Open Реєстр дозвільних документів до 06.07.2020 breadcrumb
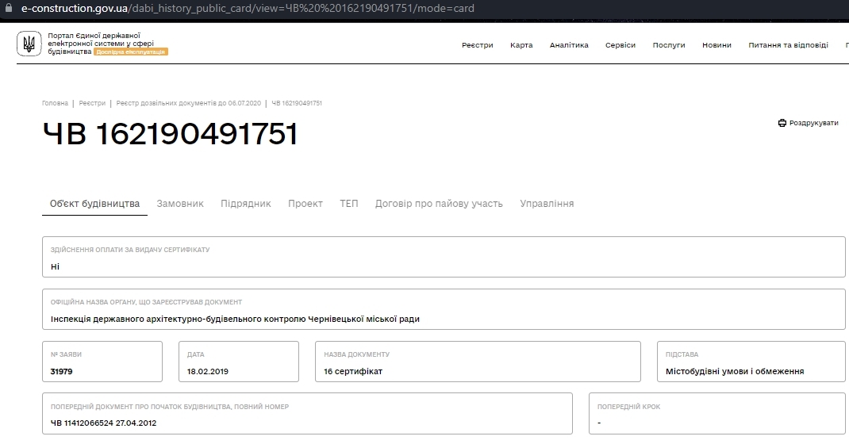Screen dimensions: 849x444 pyautogui.click(x=188, y=103)
